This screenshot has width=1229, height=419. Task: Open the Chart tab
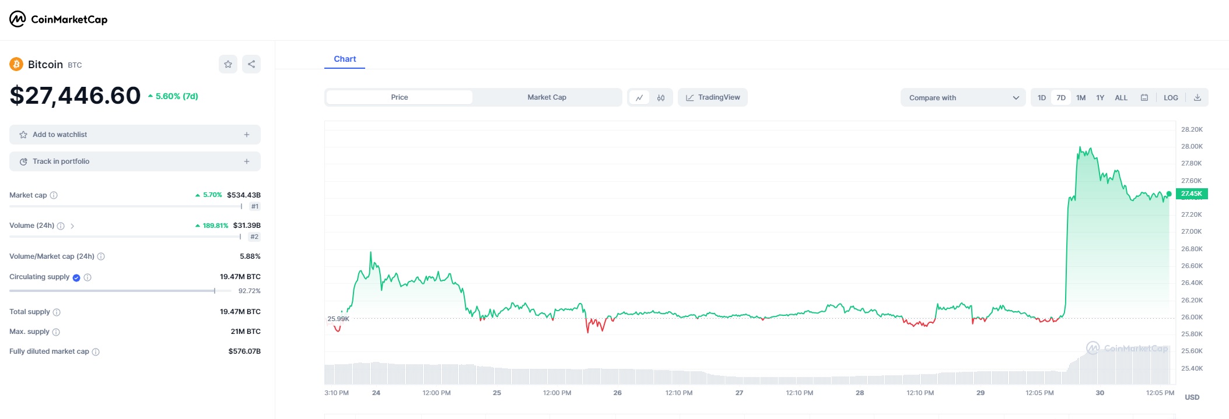point(345,59)
